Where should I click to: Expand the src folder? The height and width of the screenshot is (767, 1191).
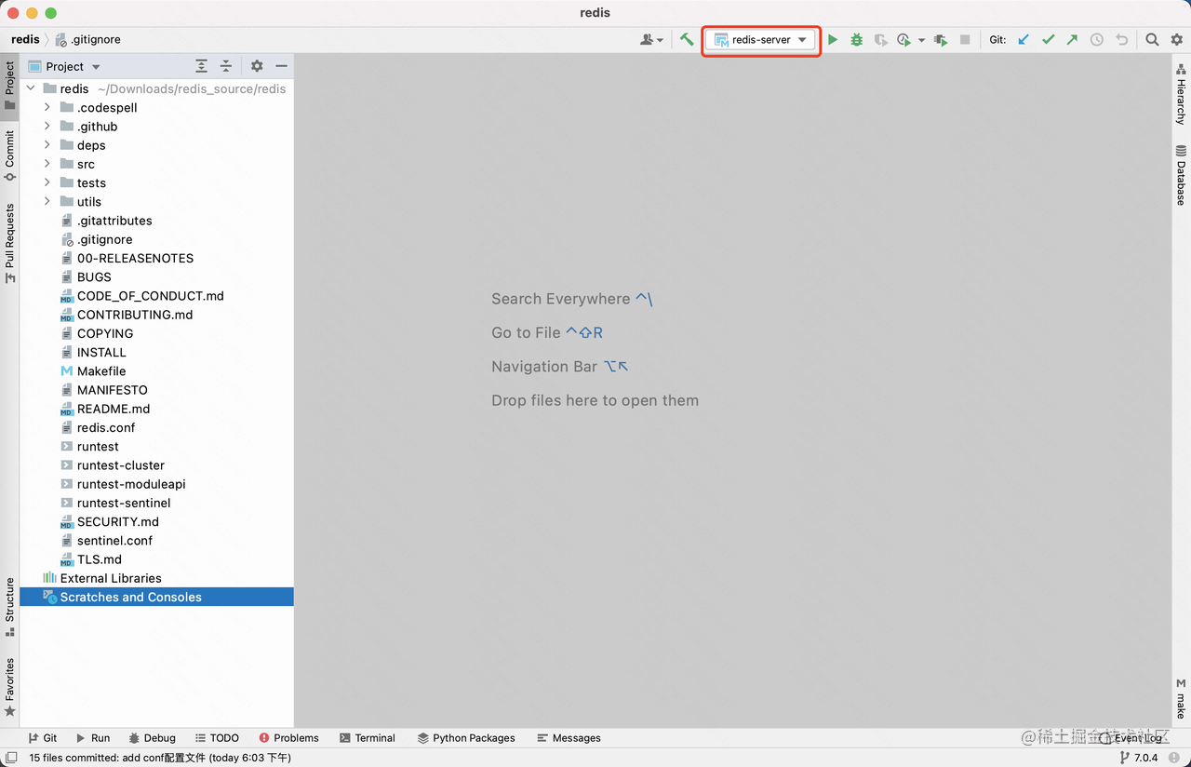pyautogui.click(x=47, y=164)
